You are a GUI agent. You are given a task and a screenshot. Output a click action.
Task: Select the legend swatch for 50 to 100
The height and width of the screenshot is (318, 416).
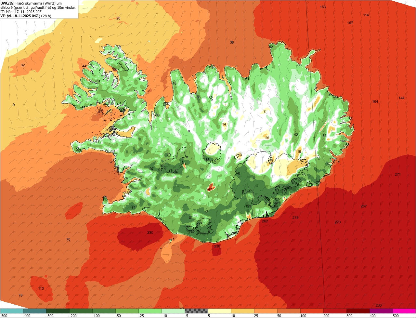(288, 311)
